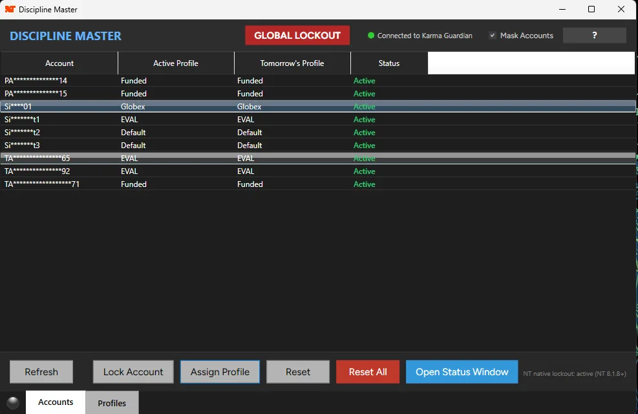This screenshot has height=414, width=638.
Task: Click EVAL active profile for Si*******t1
Action: coord(129,120)
